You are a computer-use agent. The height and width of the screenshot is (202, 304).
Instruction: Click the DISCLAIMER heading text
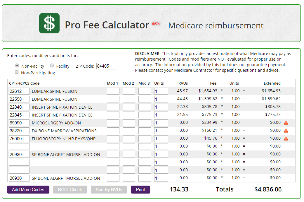click(148, 54)
